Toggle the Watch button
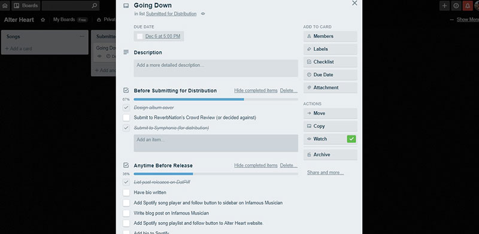479x234 pixels. pos(331,139)
